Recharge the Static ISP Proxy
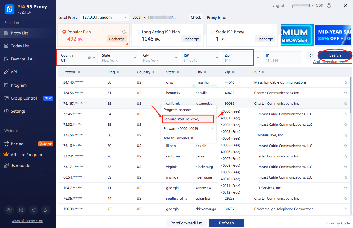The image size is (353, 228). (x=265, y=39)
